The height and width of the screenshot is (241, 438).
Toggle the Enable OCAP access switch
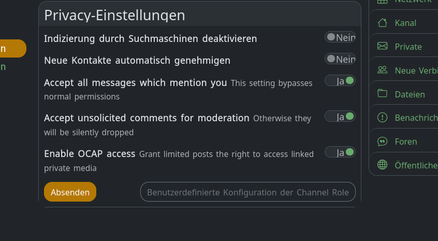pos(340,152)
